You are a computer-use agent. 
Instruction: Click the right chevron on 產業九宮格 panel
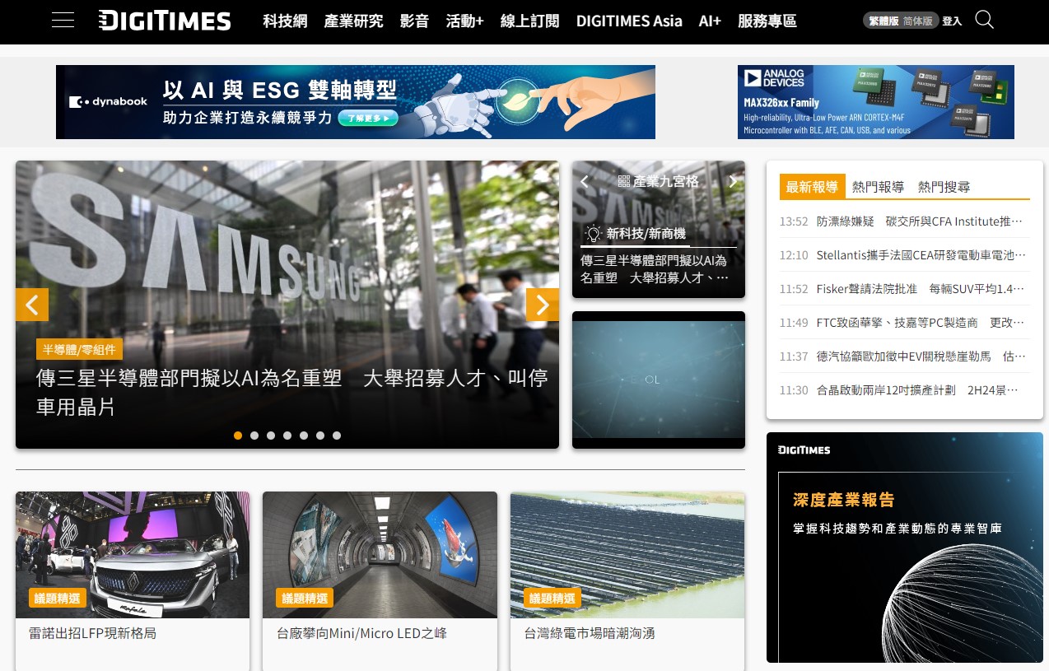click(x=732, y=181)
